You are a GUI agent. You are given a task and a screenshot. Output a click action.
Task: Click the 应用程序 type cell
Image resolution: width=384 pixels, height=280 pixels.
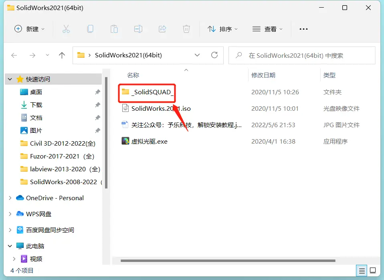(x=335, y=141)
